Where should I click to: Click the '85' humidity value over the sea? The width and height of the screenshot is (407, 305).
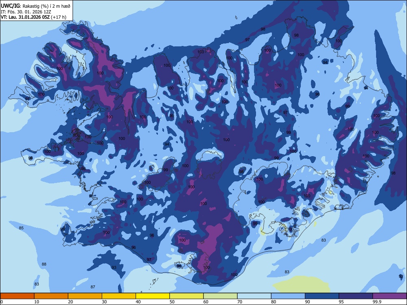point(21,228)
